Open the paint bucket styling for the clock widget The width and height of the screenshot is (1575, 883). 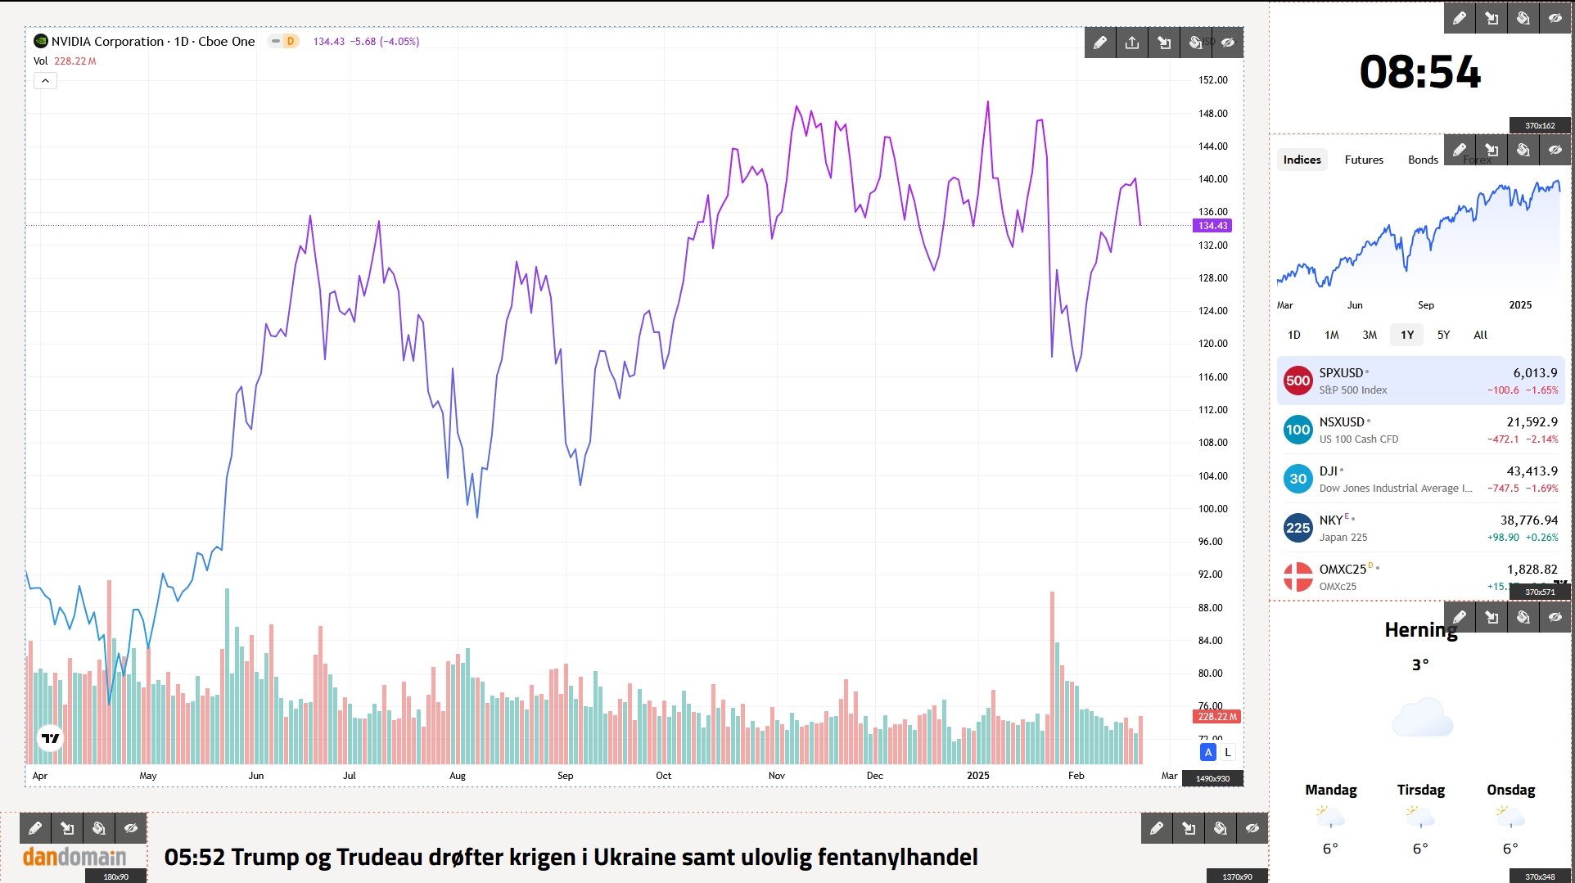[1523, 18]
